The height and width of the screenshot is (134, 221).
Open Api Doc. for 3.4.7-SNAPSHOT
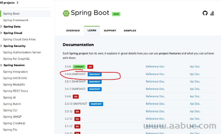(195, 89)
